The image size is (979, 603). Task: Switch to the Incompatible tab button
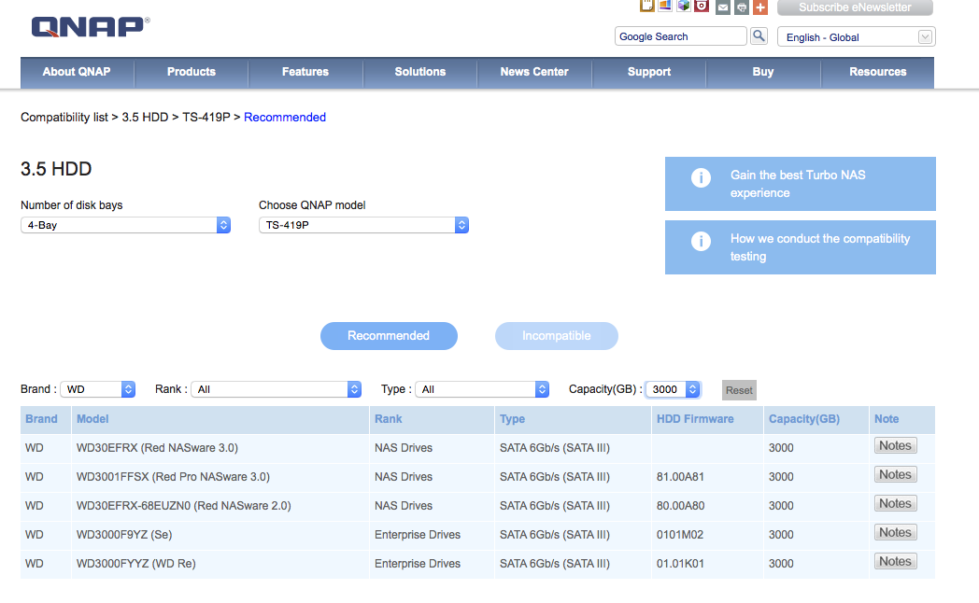point(557,336)
